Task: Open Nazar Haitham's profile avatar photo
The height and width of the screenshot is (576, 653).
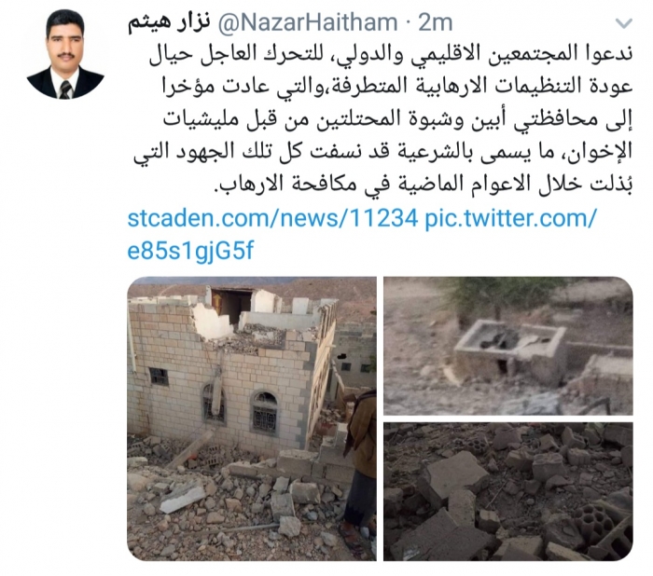Action: pos(65,54)
